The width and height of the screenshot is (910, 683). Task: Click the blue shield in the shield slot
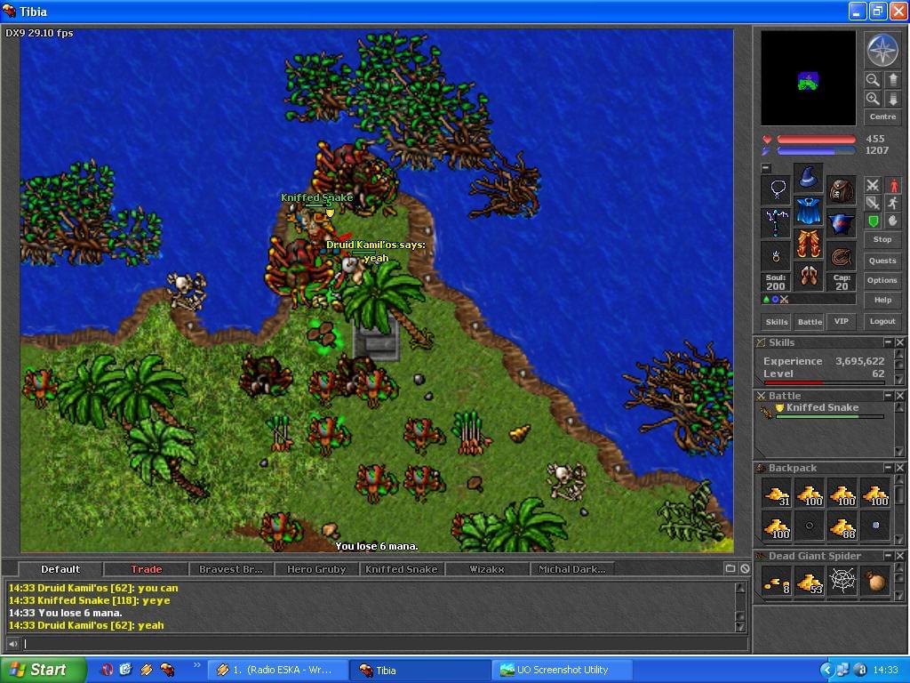pyautogui.click(x=841, y=223)
